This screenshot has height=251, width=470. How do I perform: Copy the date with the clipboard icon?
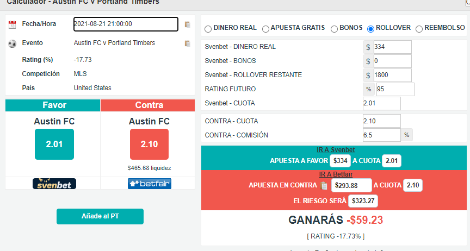(187, 24)
